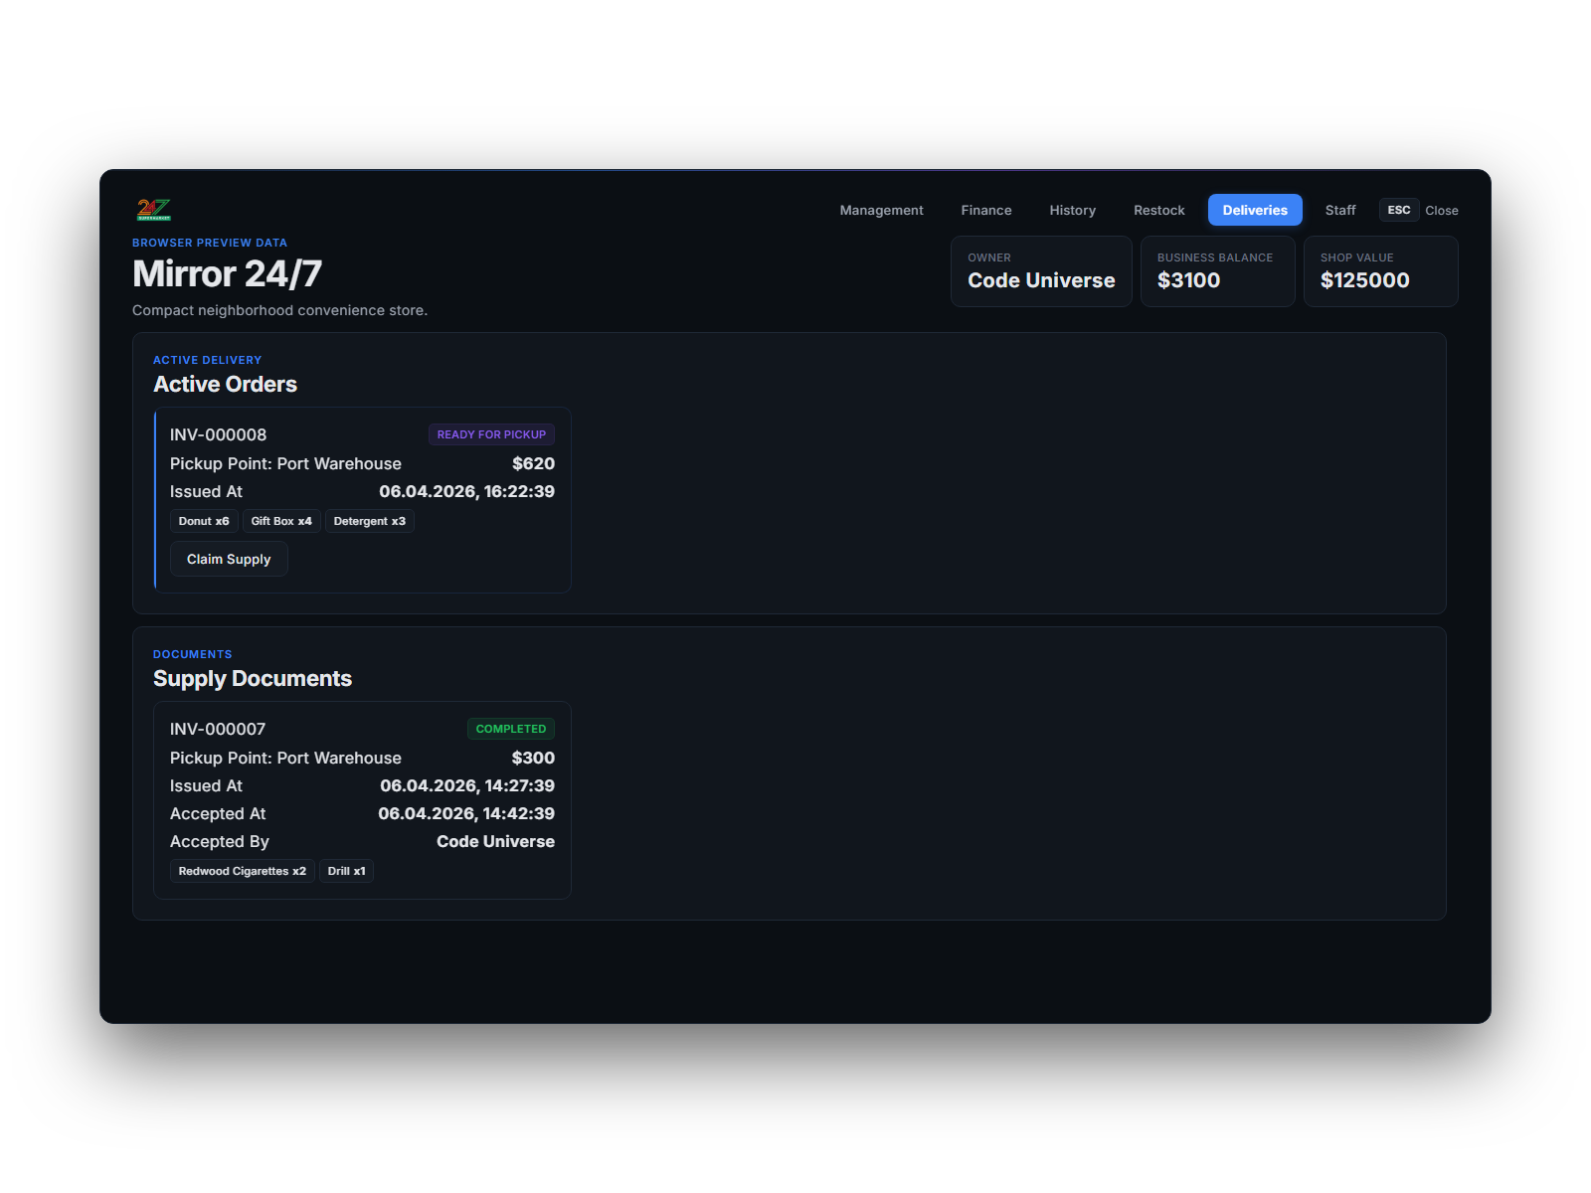Click the Ready For Pickup status badge

(x=491, y=434)
